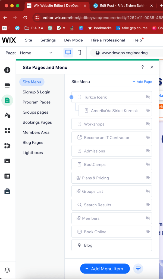
Task: Toggle visibility eye on BootCamps
Action: 148,164
